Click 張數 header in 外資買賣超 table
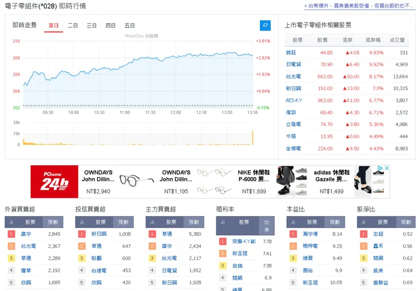The width and height of the screenshot is (418, 291). [x=53, y=222]
